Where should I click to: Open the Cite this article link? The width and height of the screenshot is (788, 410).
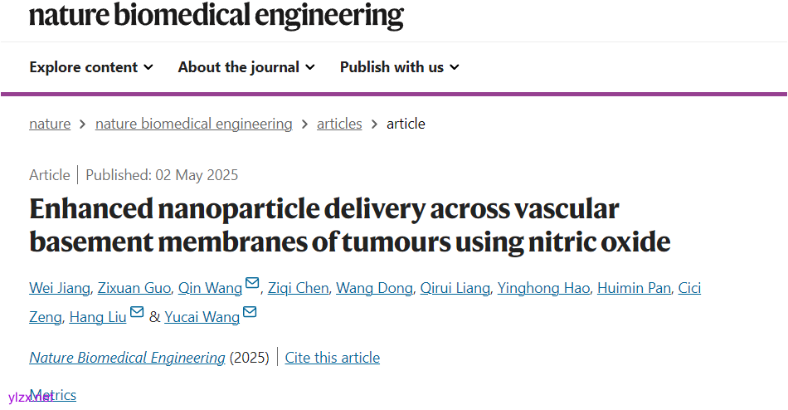332,358
